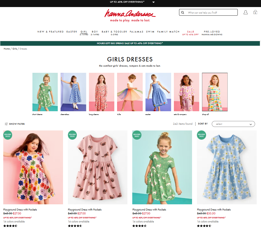Select the tulle dress category thumbnail
This screenshot has width=261, height=233.
(x=130, y=92)
